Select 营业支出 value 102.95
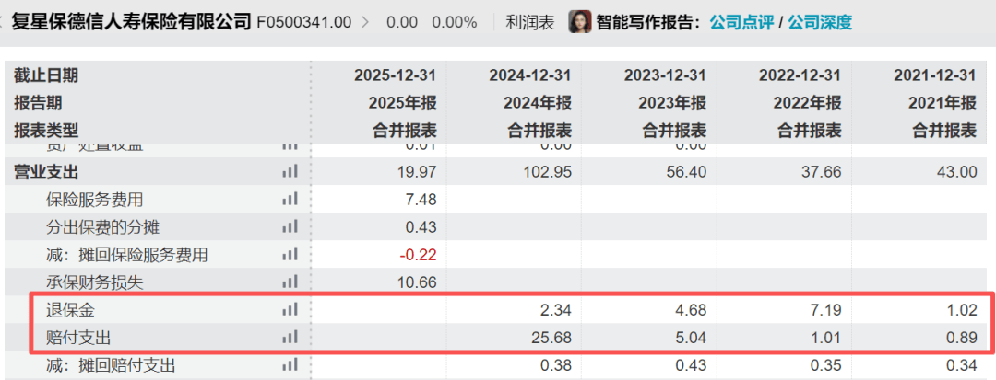This screenshot has height=380, width=996. click(x=547, y=172)
